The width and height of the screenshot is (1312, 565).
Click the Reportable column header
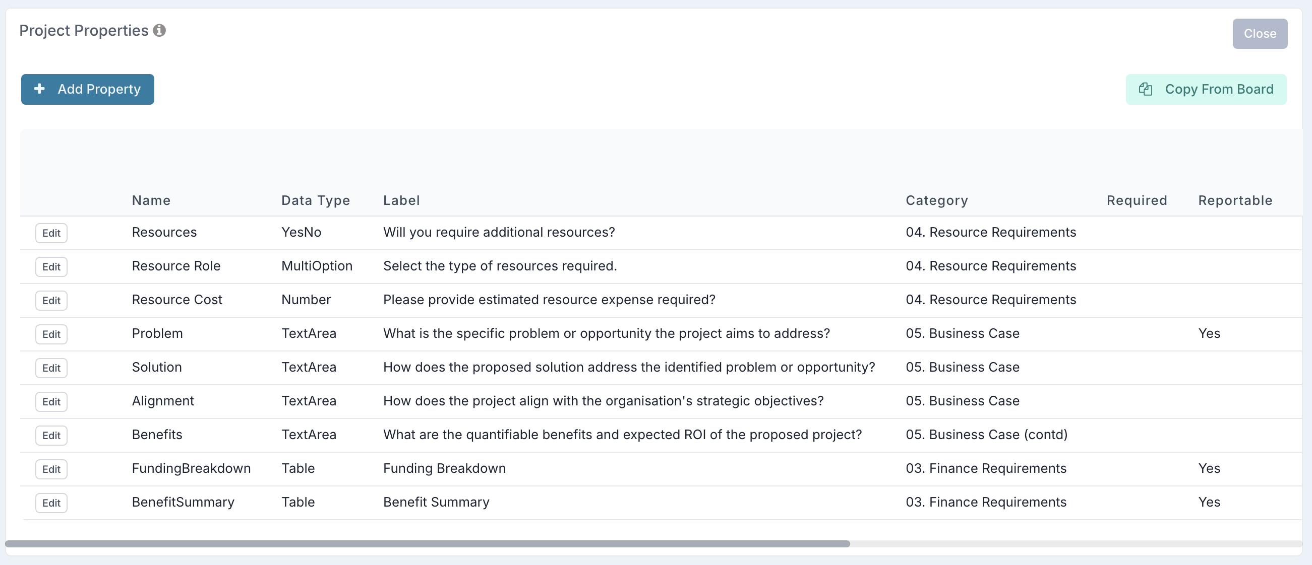click(x=1234, y=200)
